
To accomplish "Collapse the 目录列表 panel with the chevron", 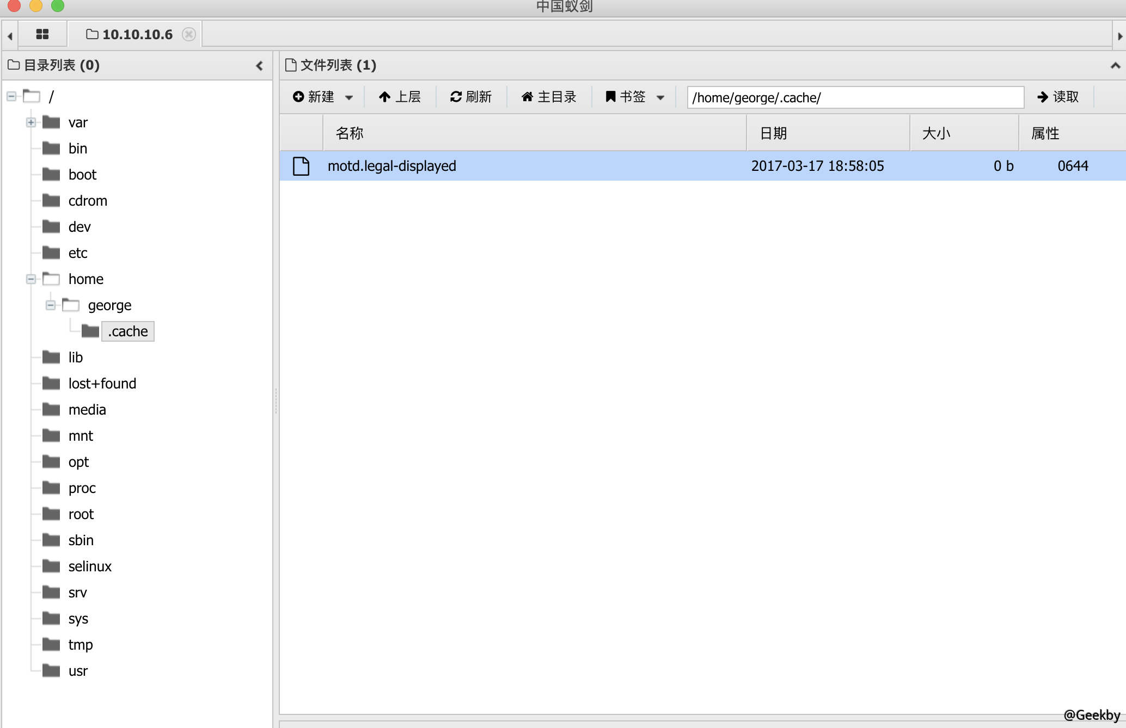I will [x=260, y=65].
